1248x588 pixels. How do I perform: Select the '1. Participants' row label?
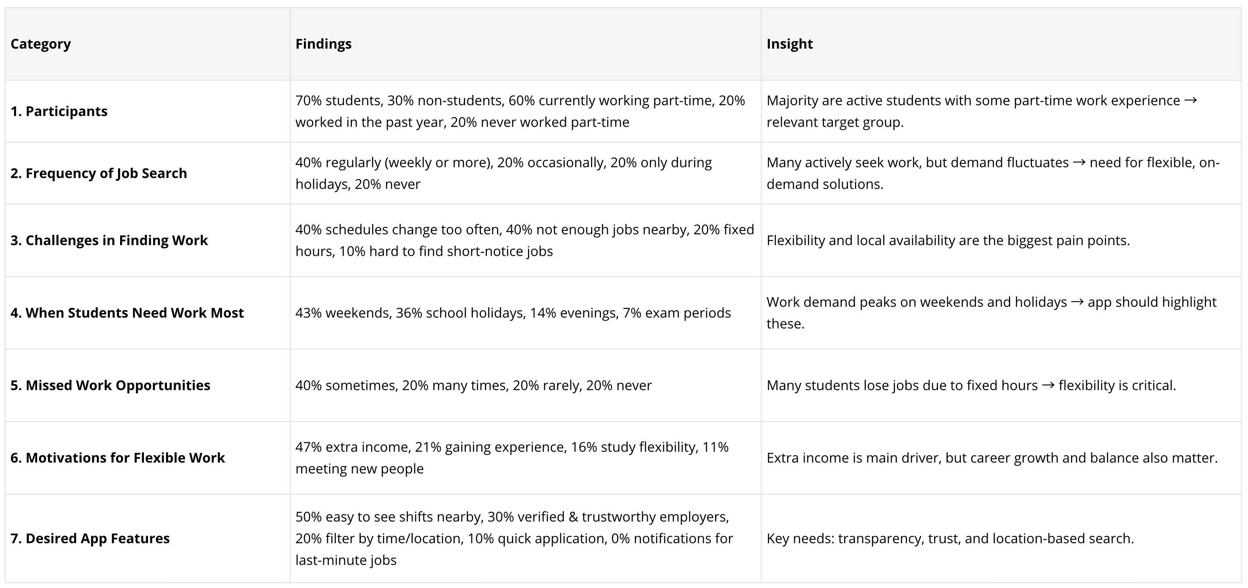point(59,111)
